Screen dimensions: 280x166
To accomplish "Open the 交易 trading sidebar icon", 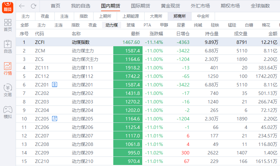I will tap(7, 90).
